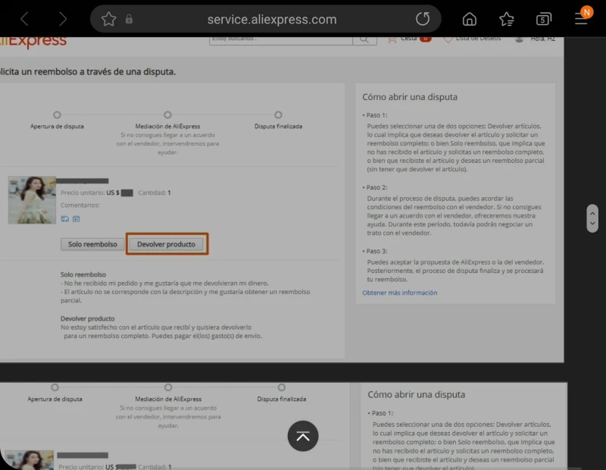This screenshot has width=606, height=470.
Task: Click the first comment icon under Comentarios
Action: [65, 219]
